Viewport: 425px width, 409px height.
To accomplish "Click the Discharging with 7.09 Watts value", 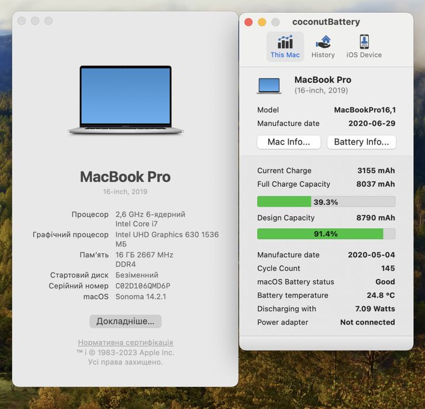I will coord(375,308).
